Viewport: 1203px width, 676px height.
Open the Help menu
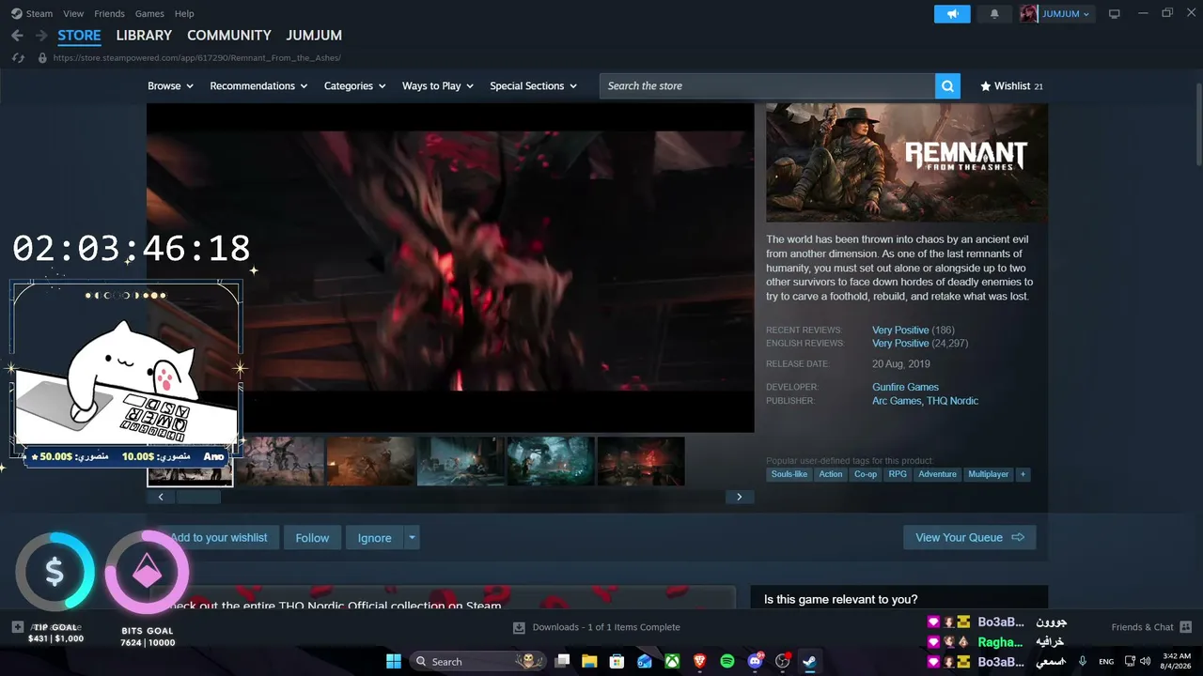pyautogui.click(x=184, y=14)
